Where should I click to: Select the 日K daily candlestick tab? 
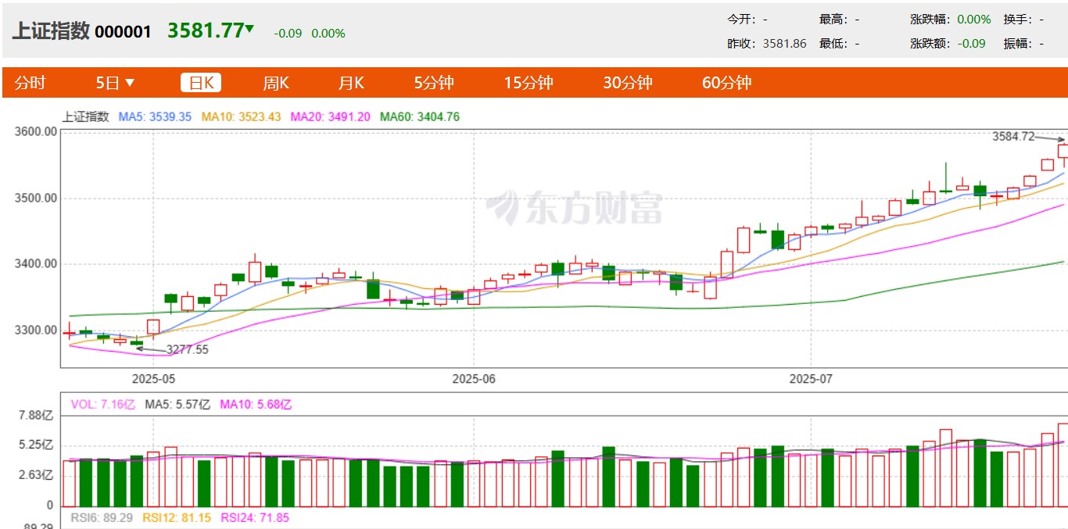[201, 83]
